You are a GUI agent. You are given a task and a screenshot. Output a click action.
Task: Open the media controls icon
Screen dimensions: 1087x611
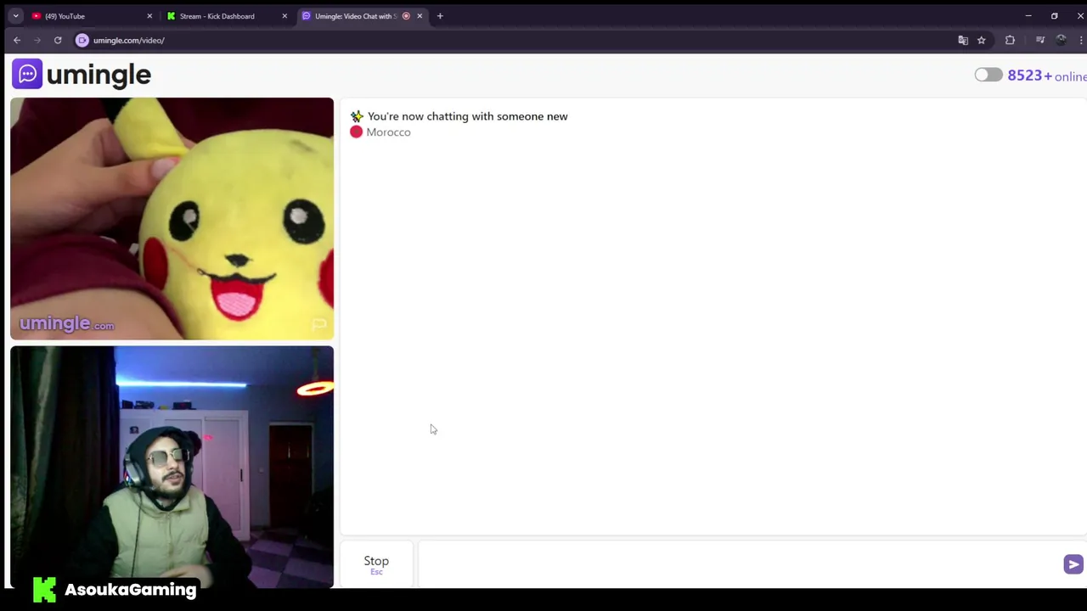tap(1039, 40)
